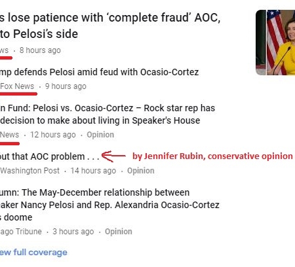Click the Fox News source label

pos(17,86)
